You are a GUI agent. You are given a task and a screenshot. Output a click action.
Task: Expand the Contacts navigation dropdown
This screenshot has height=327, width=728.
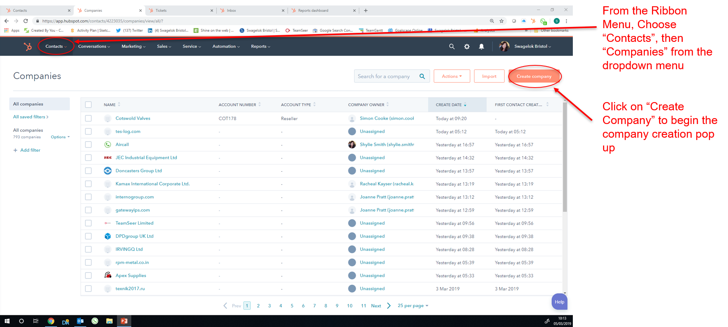click(56, 47)
